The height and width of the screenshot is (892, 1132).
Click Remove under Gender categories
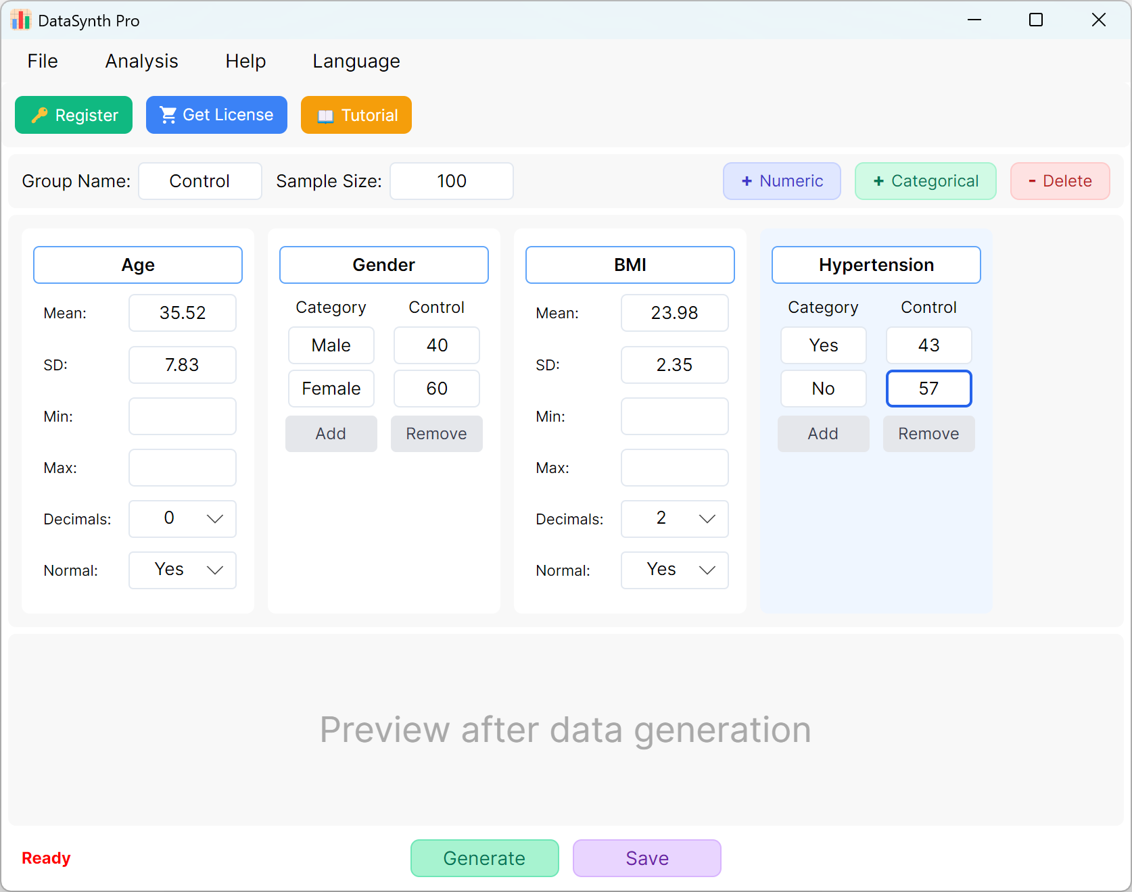(x=437, y=434)
